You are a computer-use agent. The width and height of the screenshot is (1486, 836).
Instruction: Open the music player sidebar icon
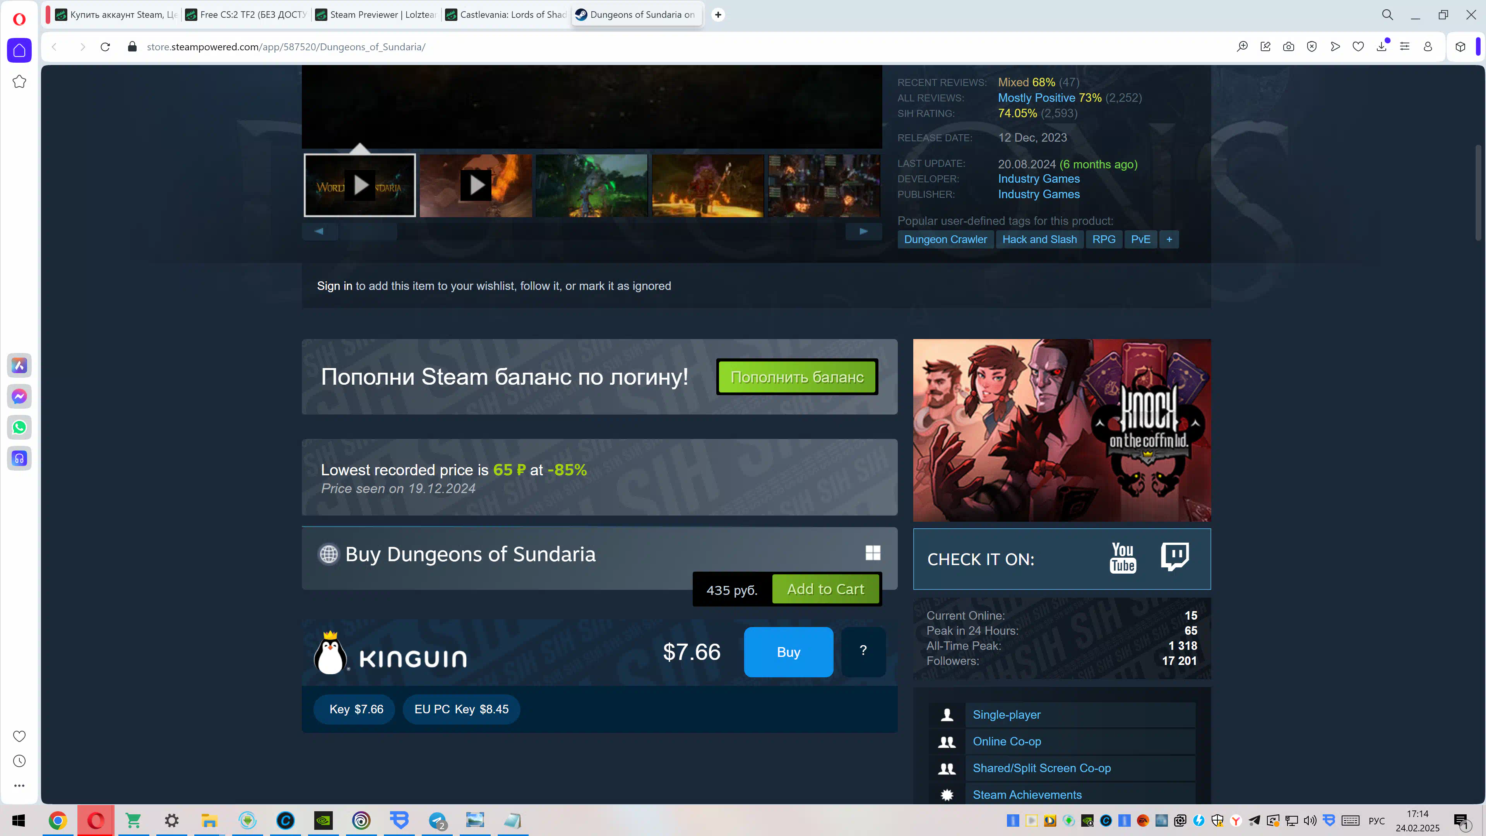(19, 459)
